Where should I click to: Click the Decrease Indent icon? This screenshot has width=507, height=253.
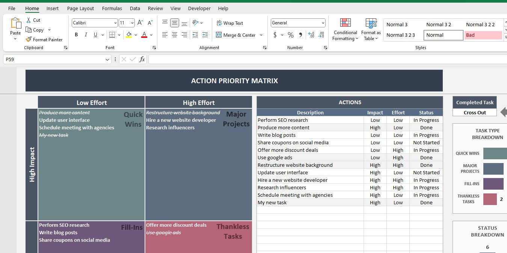195,35
